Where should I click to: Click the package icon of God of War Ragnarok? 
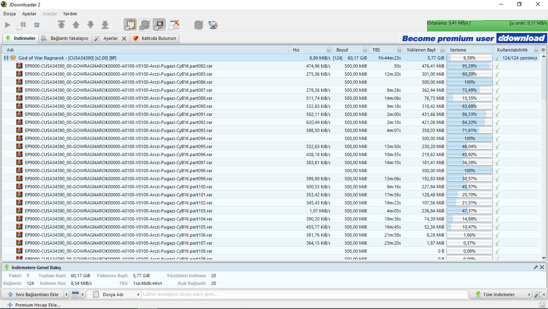point(13,58)
